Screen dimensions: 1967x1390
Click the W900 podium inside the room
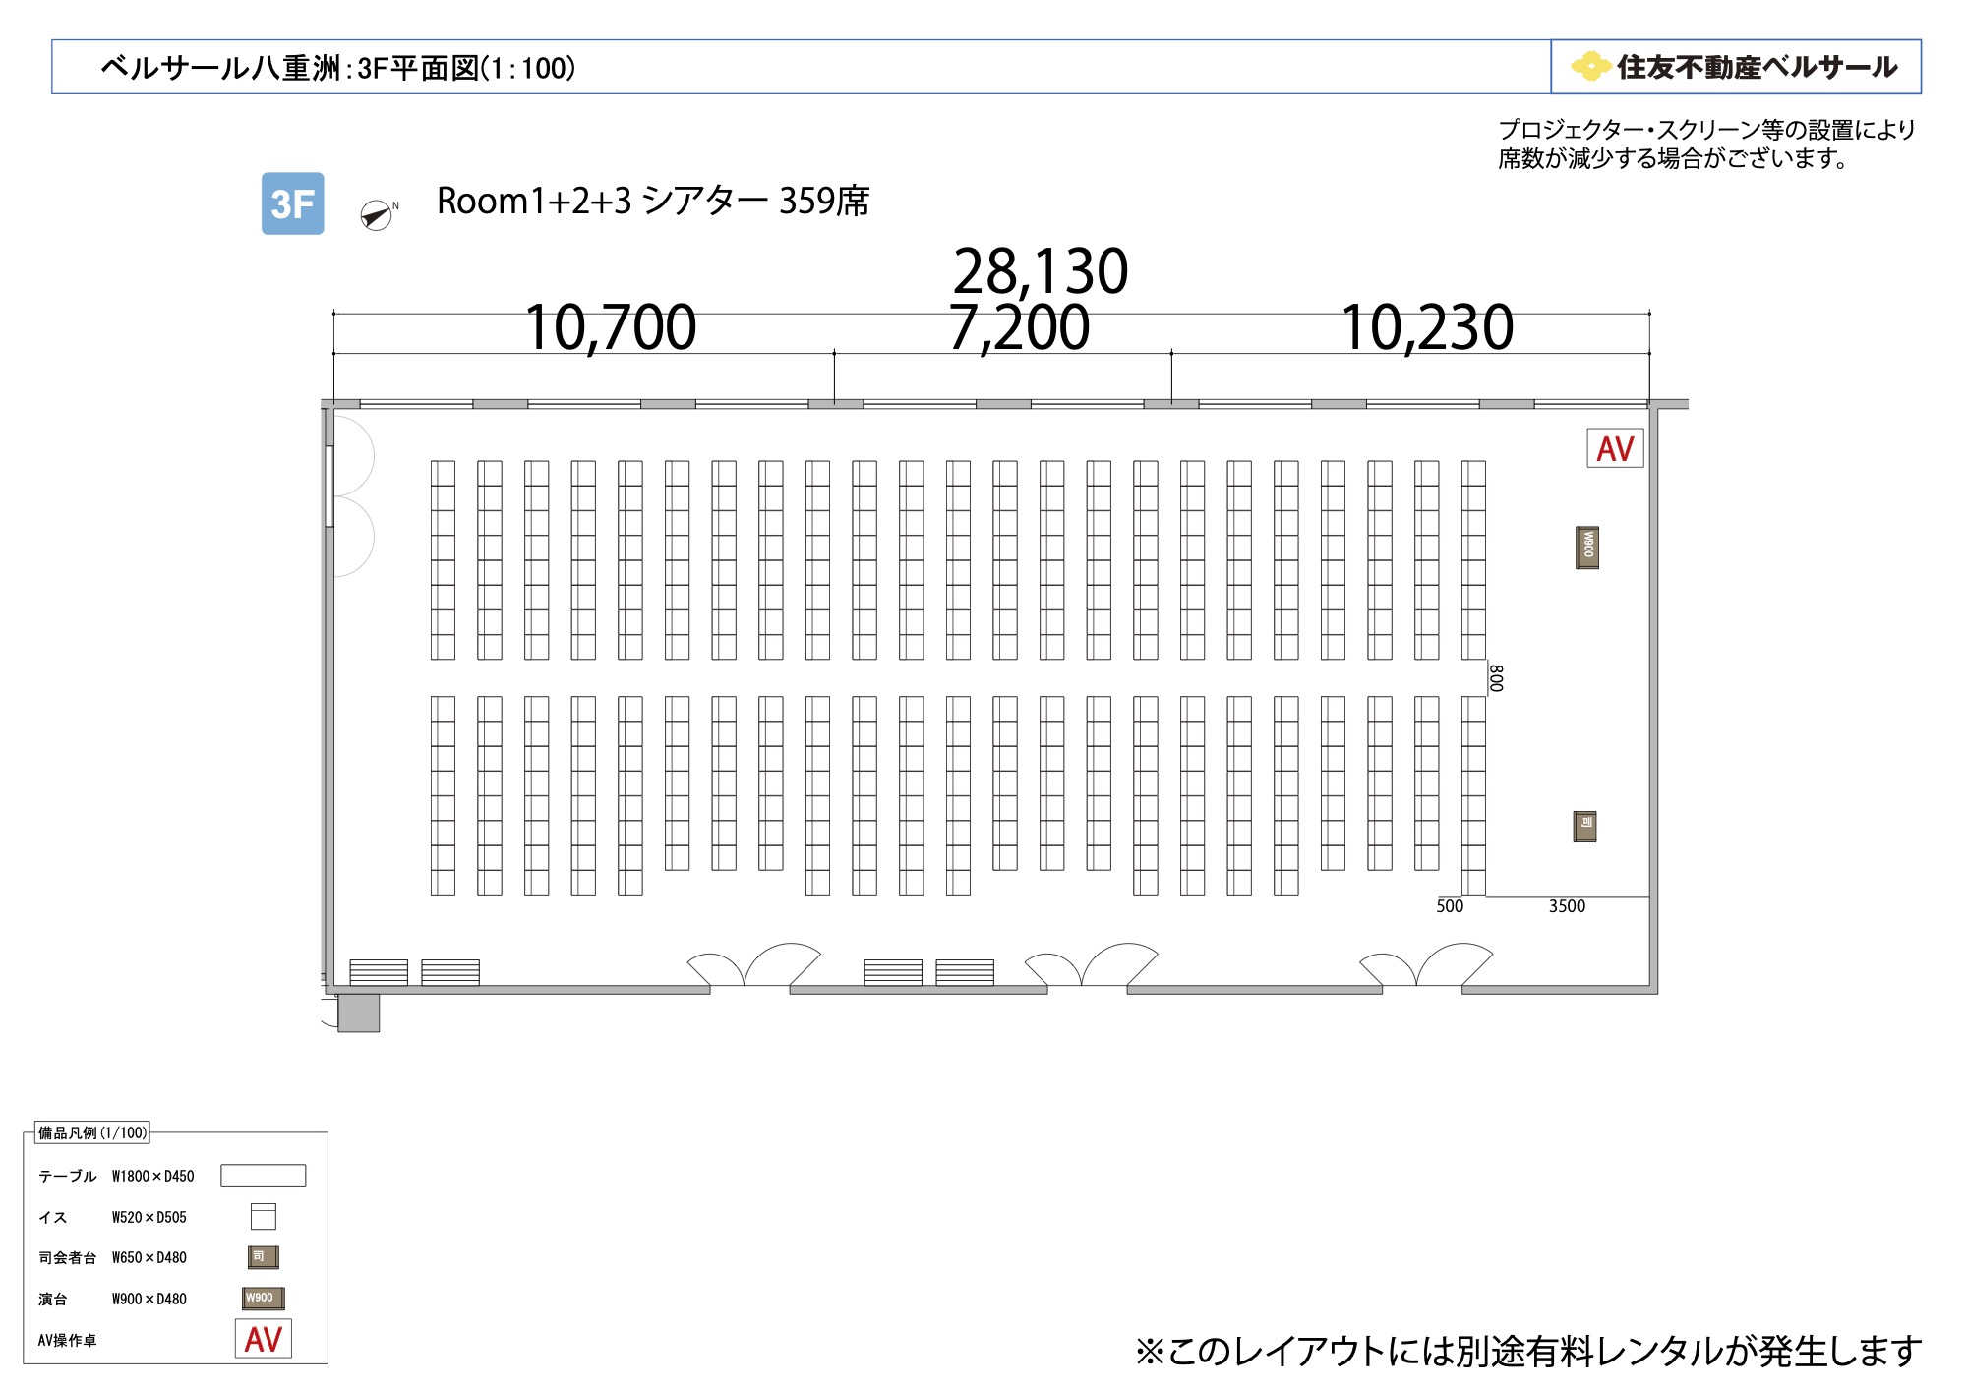click(x=1586, y=548)
